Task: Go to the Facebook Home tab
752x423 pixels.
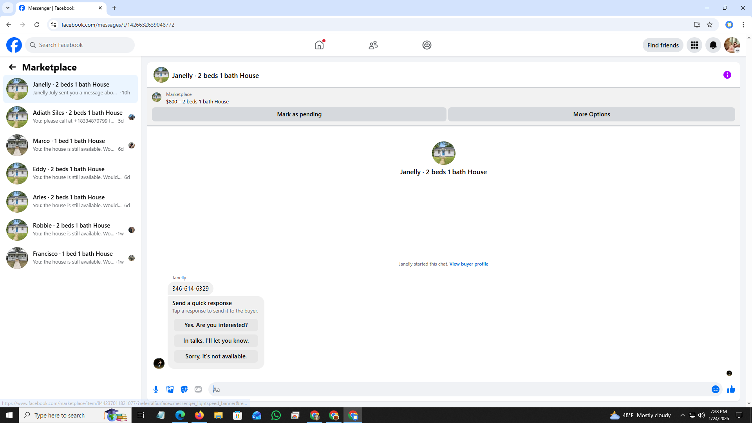Action: (319, 45)
